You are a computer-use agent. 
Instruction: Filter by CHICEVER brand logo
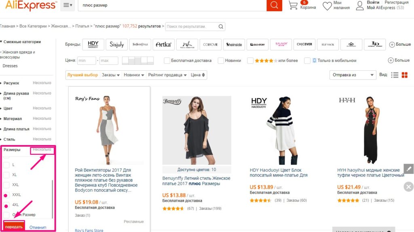pyautogui.click(x=304, y=44)
